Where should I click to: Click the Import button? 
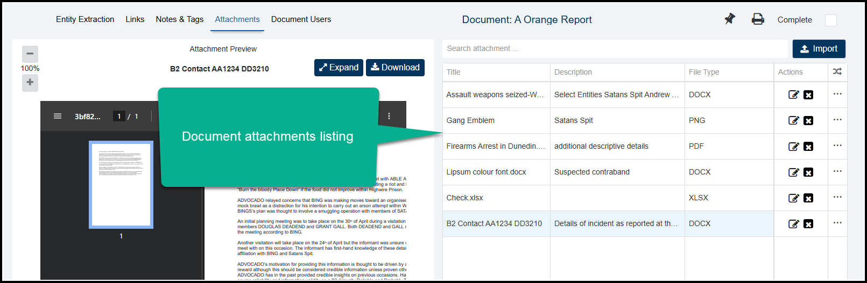819,49
